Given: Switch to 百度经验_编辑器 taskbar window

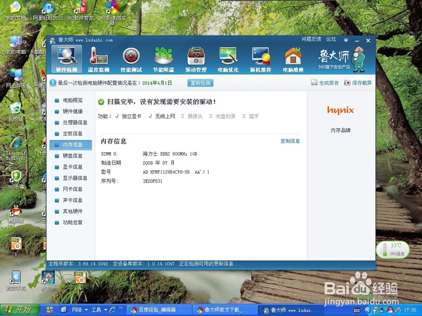Looking at the screenshot, I should (159, 310).
